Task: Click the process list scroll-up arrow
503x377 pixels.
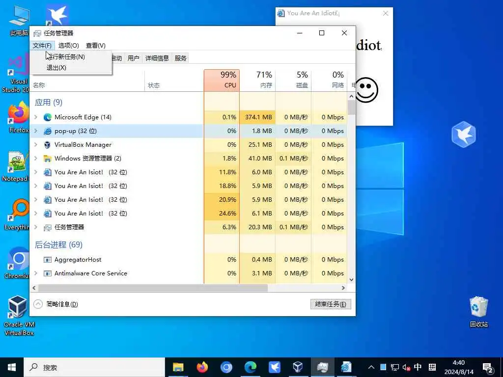Action: point(351,96)
